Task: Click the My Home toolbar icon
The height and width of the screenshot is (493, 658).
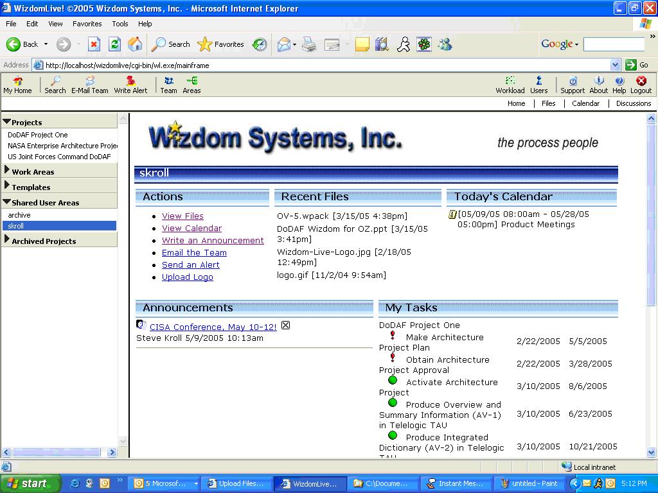Action: 17,85
